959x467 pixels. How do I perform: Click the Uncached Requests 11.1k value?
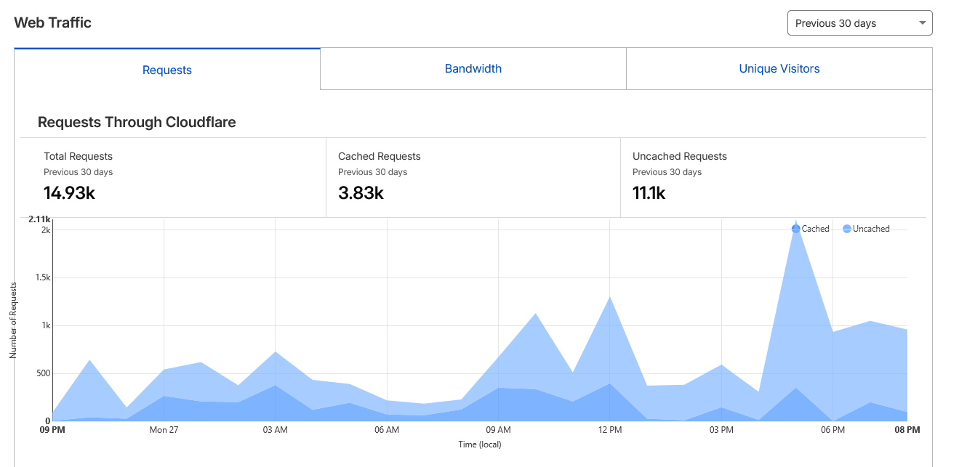(649, 192)
